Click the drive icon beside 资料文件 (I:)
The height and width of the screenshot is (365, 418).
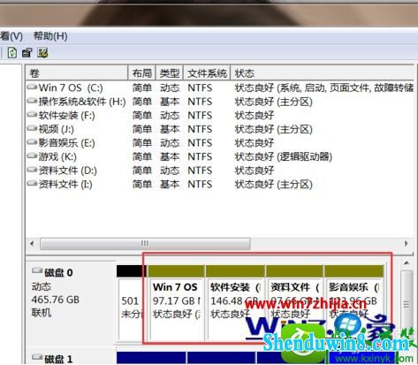[x=32, y=184]
